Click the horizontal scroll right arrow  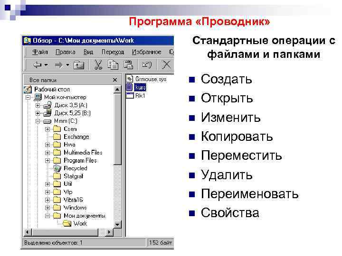[x=109, y=232]
